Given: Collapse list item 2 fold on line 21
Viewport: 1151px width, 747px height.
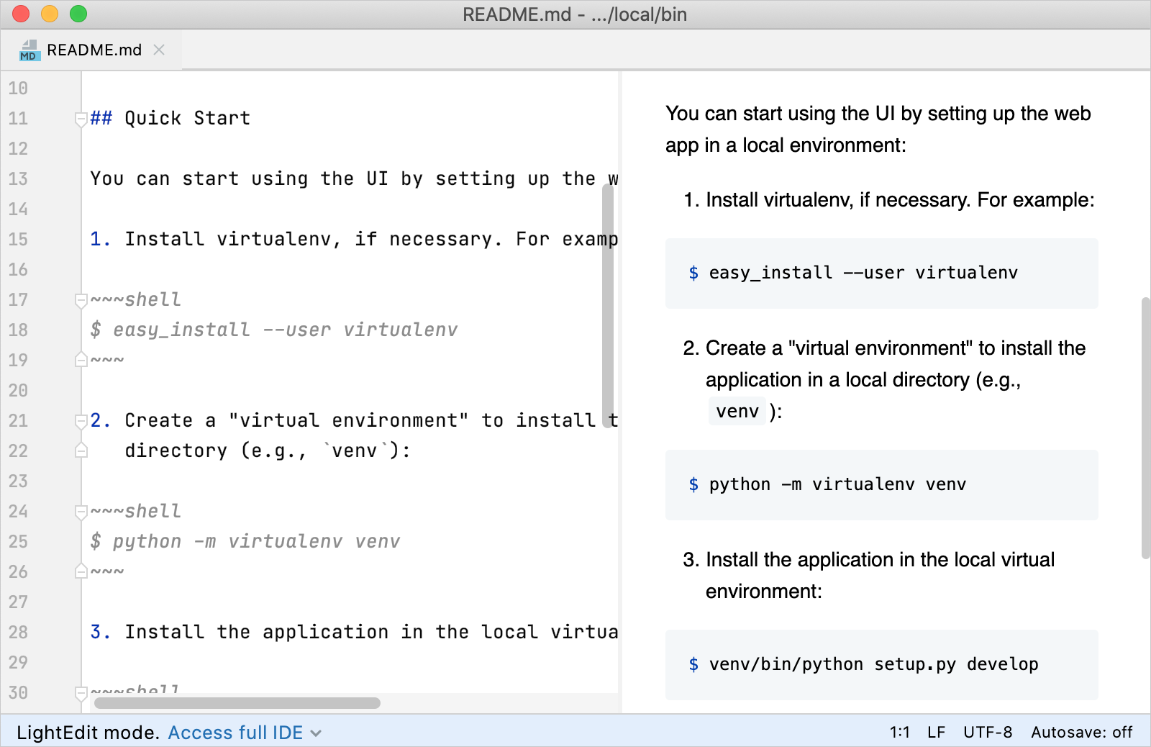Looking at the screenshot, I should pos(81,421).
